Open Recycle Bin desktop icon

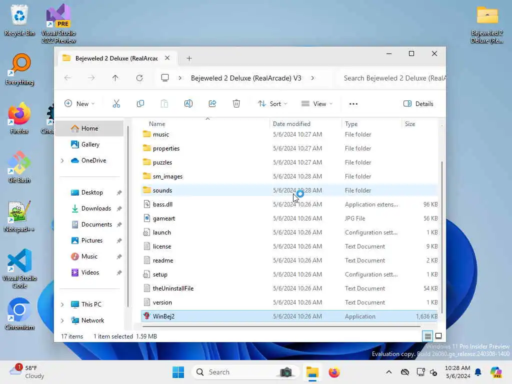[19, 20]
